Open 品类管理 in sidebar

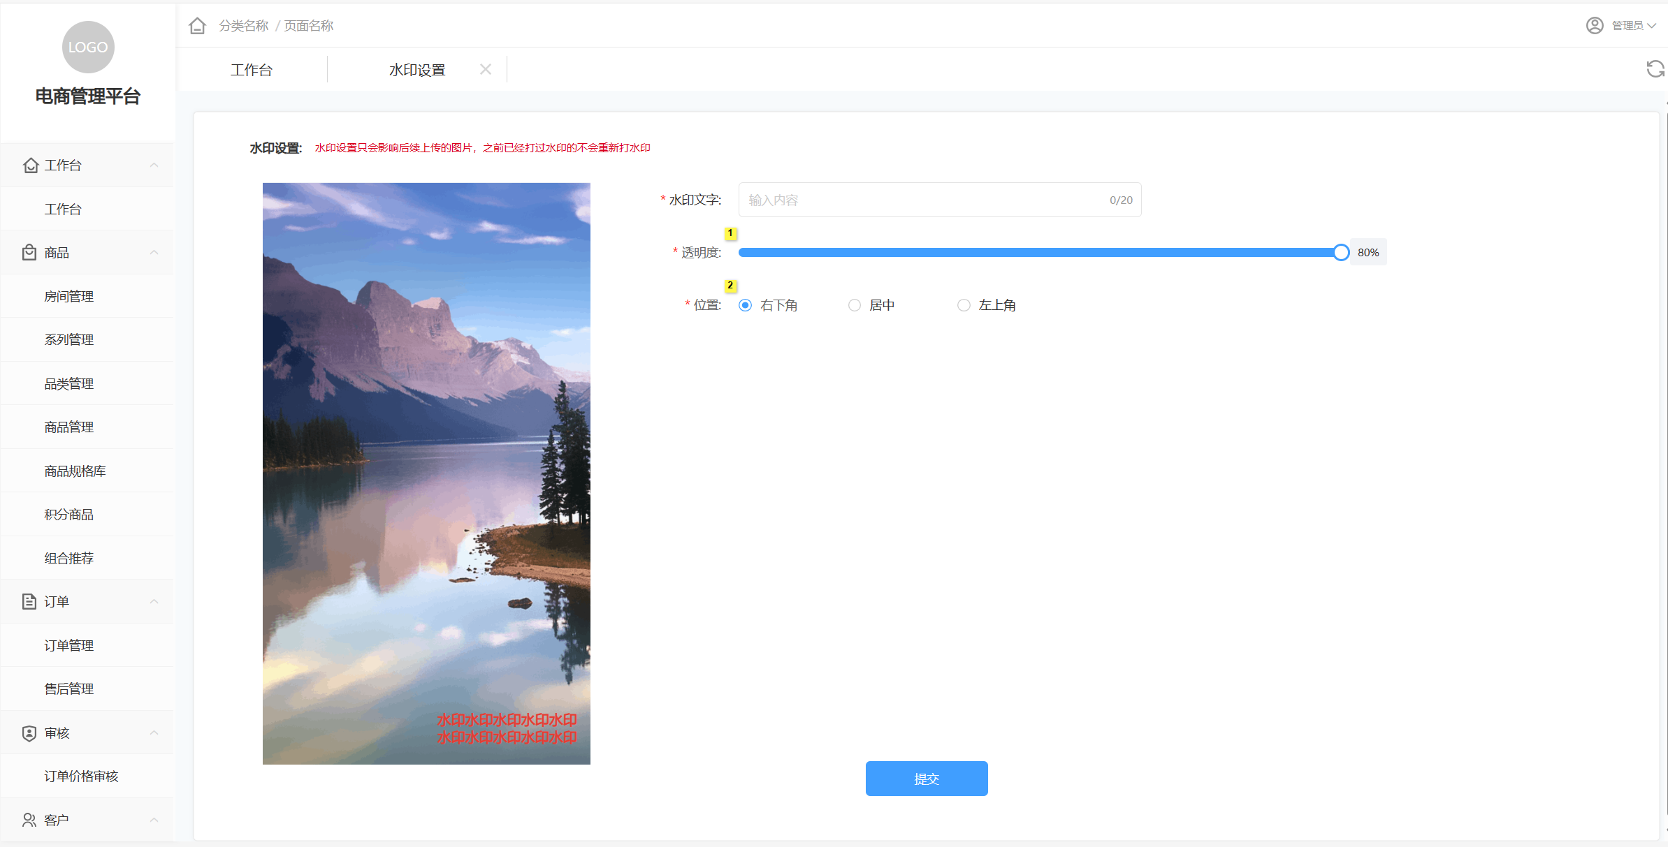(87, 383)
